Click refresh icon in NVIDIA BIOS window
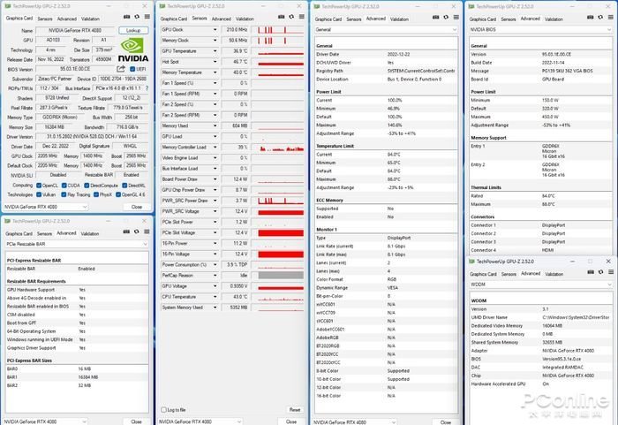 pyautogui.click(x=600, y=18)
